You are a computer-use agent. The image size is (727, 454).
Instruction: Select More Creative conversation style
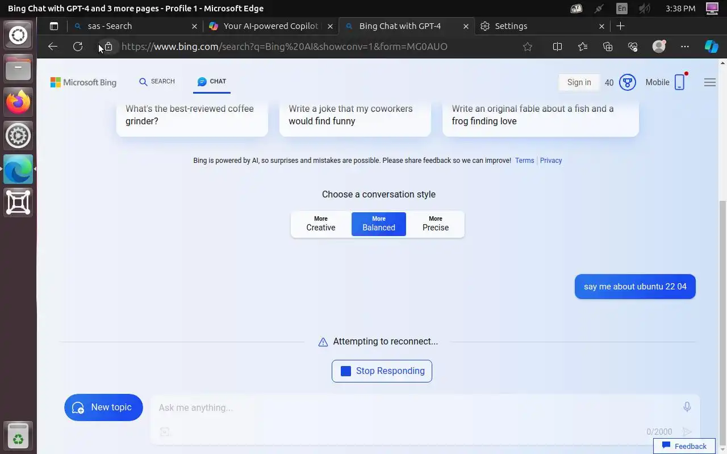pyautogui.click(x=321, y=224)
